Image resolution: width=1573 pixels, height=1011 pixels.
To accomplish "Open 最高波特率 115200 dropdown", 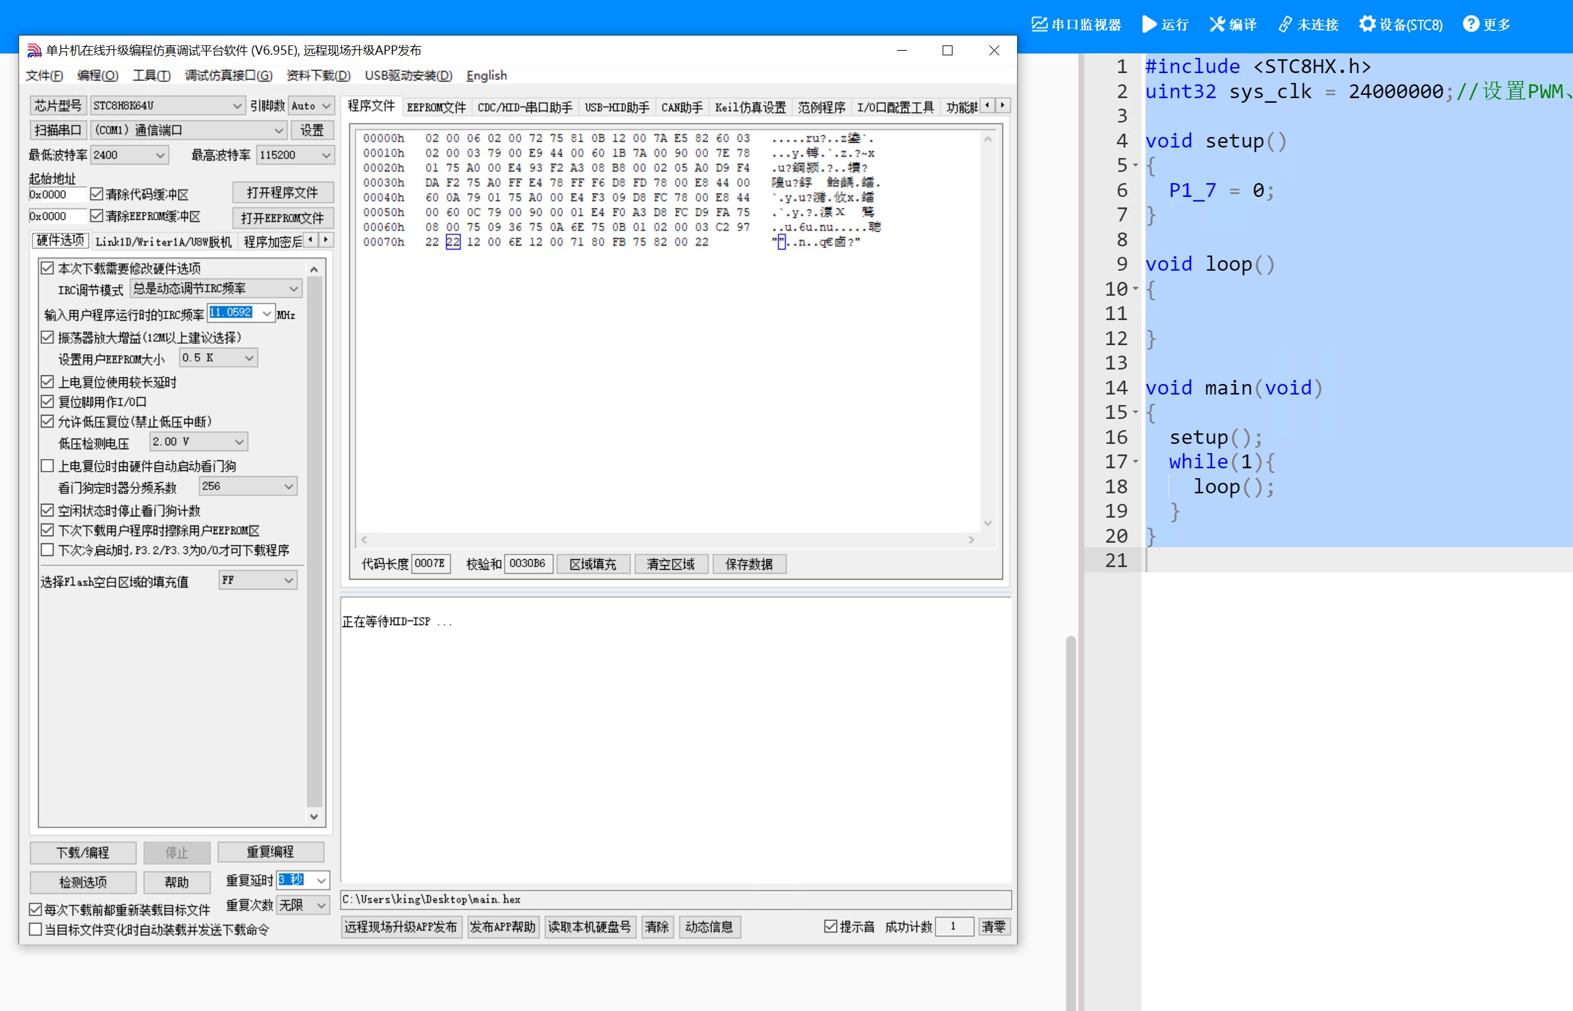I will tap(295, 155).
